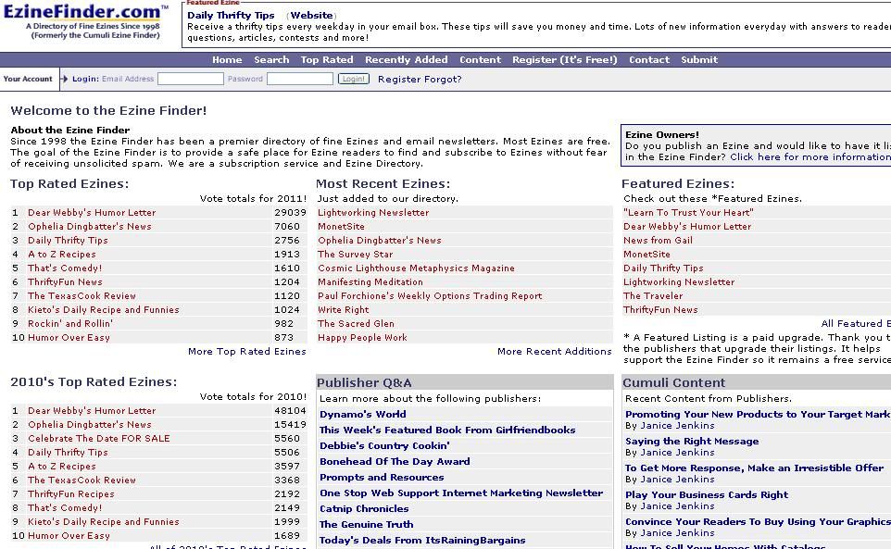Focus the Password input field
This screenshot has width=891, height=549.
pos(300,79)
